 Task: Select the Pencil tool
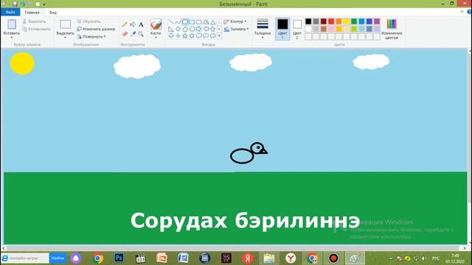[x=125, y=24]
